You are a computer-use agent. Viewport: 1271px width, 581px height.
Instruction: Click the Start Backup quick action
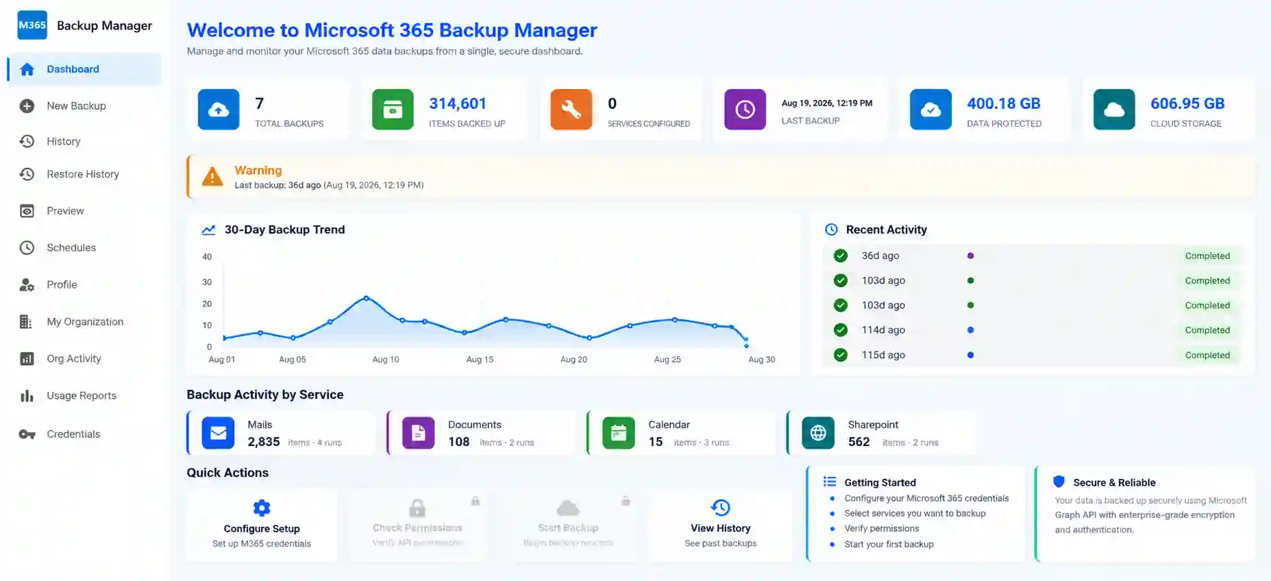pyautogui.click(x=568, y=526)
